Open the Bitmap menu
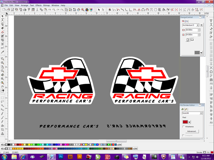Viewport: 214px width, 160px height. point(46,5)
